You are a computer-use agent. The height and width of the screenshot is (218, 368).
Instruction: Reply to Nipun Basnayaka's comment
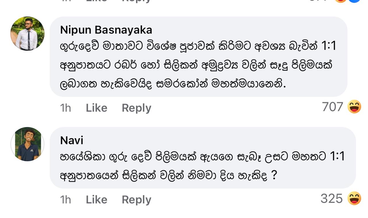click(x=137, y=108)
